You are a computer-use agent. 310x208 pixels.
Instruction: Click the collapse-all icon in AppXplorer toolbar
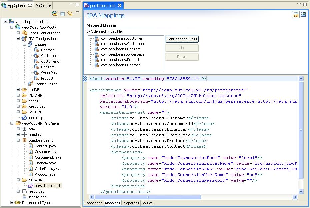click(62, 13)
